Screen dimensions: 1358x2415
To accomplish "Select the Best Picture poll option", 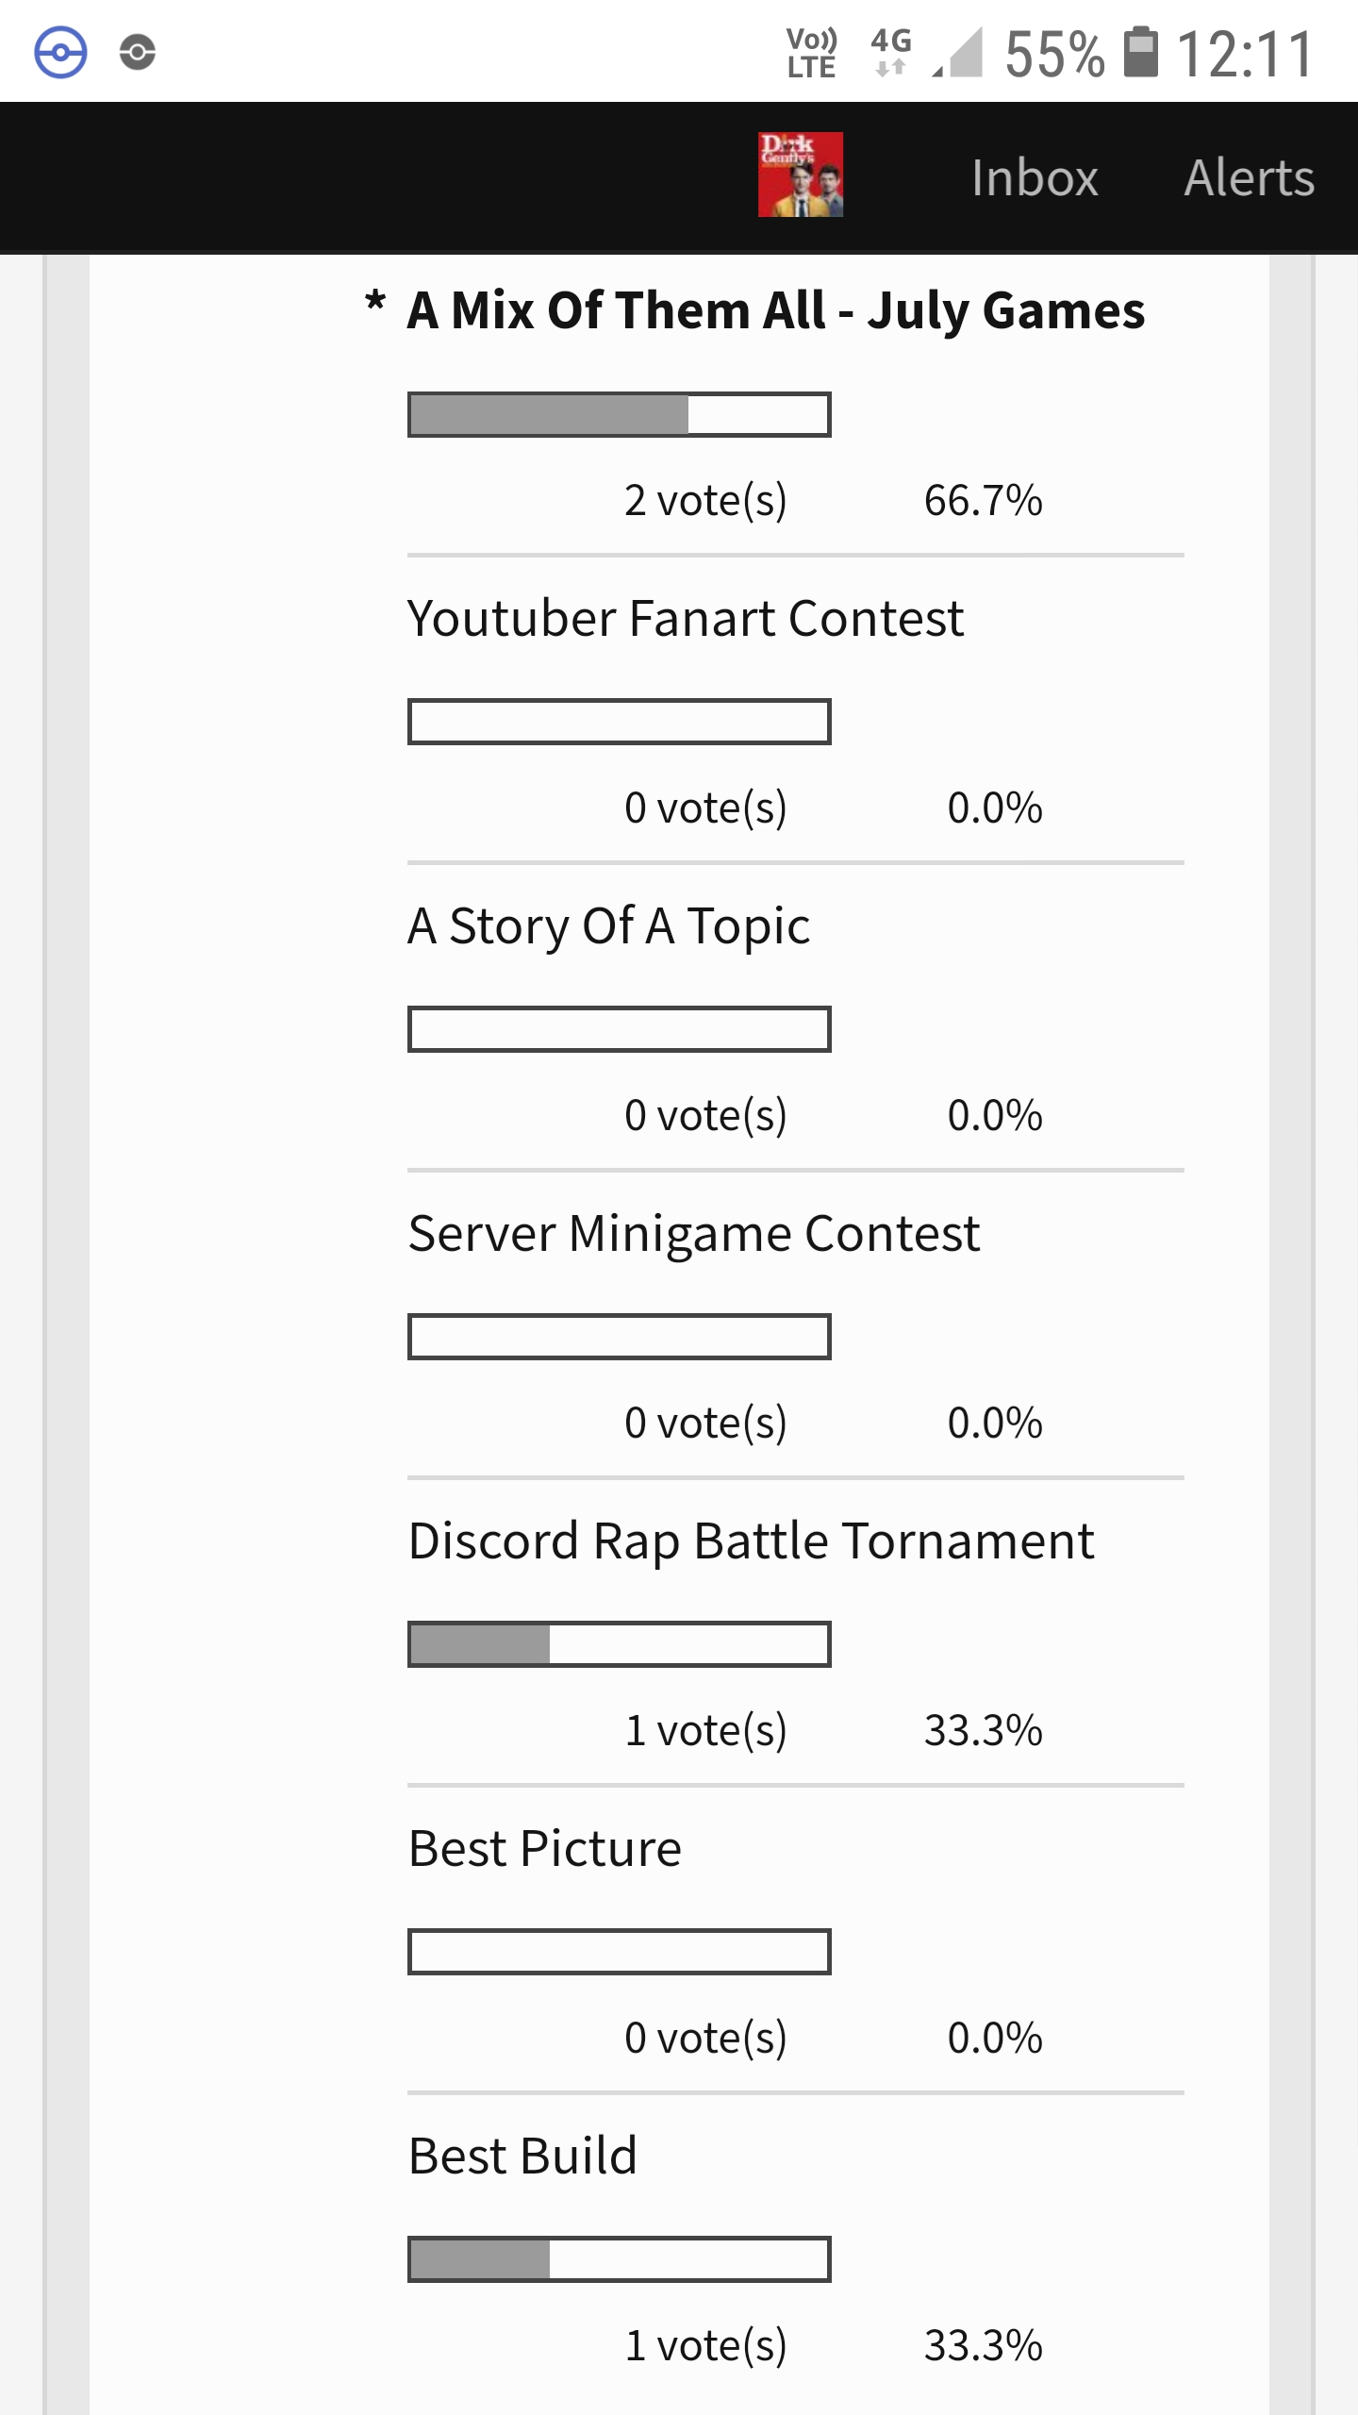I will click(544, 1849).
